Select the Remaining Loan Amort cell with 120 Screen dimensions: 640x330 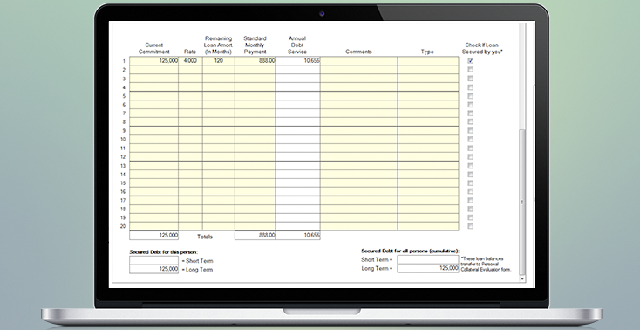(219, 61)
